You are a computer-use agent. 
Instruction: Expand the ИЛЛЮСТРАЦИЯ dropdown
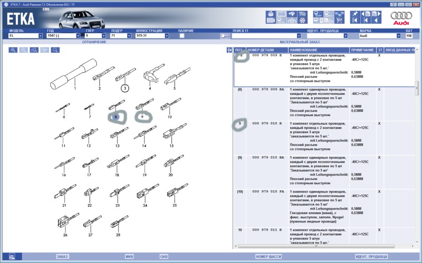click(x=167, y=36)
